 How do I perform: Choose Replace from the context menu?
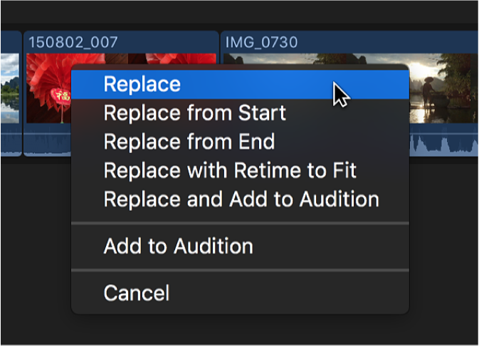142,84
